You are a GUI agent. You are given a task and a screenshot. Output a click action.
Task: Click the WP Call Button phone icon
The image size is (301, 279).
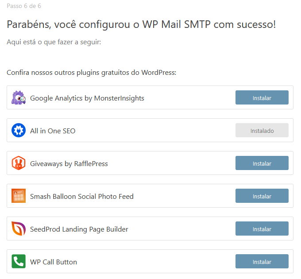coord(19,262)
